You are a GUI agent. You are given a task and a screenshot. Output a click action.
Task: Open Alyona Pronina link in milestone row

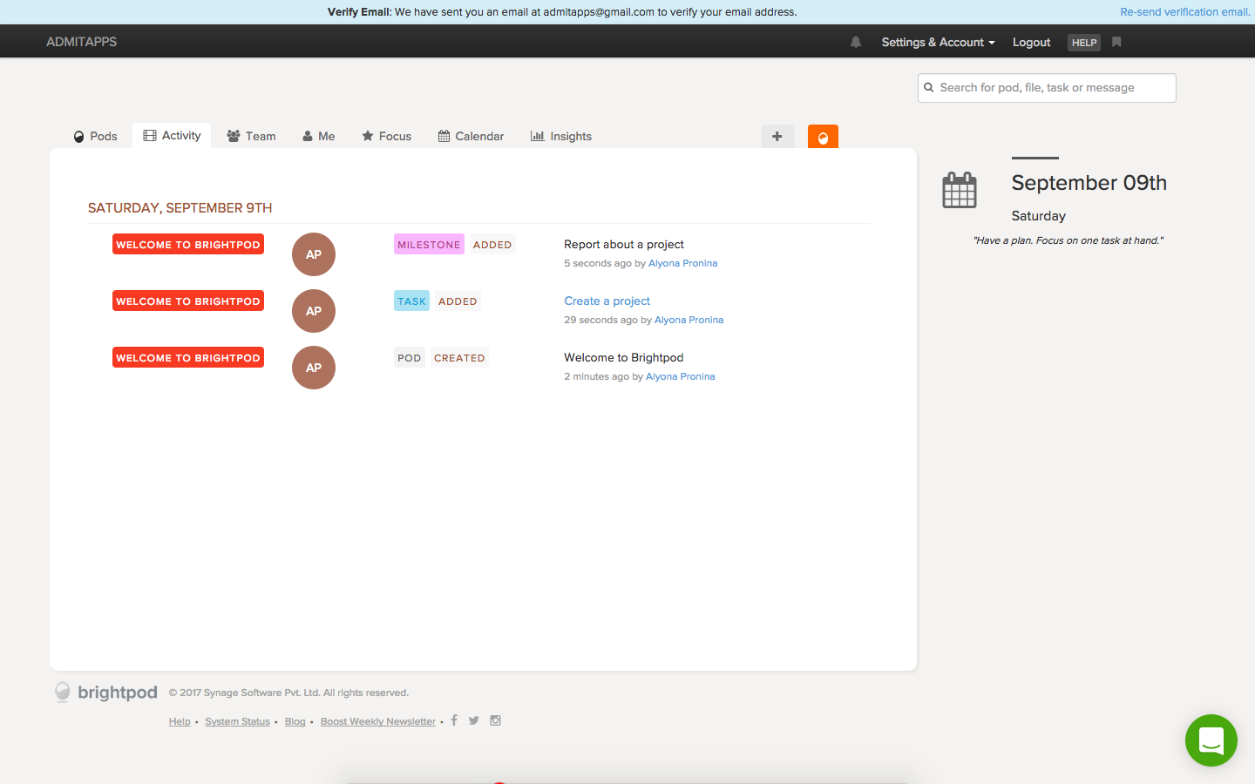pos(682,263)
